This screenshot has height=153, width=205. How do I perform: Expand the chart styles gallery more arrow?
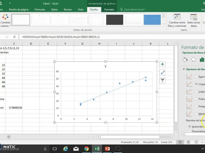tap(163, 23)
